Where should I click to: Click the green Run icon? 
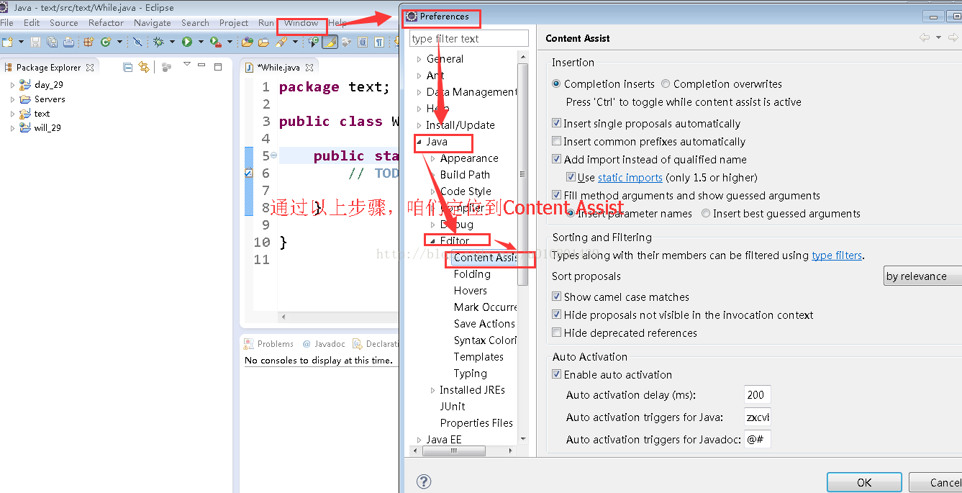tap(187, 42)
